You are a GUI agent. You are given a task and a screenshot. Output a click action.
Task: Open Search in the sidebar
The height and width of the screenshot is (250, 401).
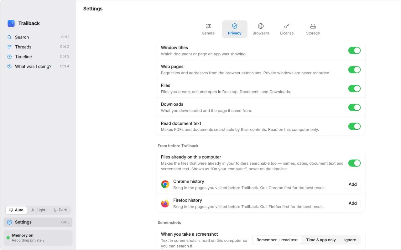click(38, 37)
